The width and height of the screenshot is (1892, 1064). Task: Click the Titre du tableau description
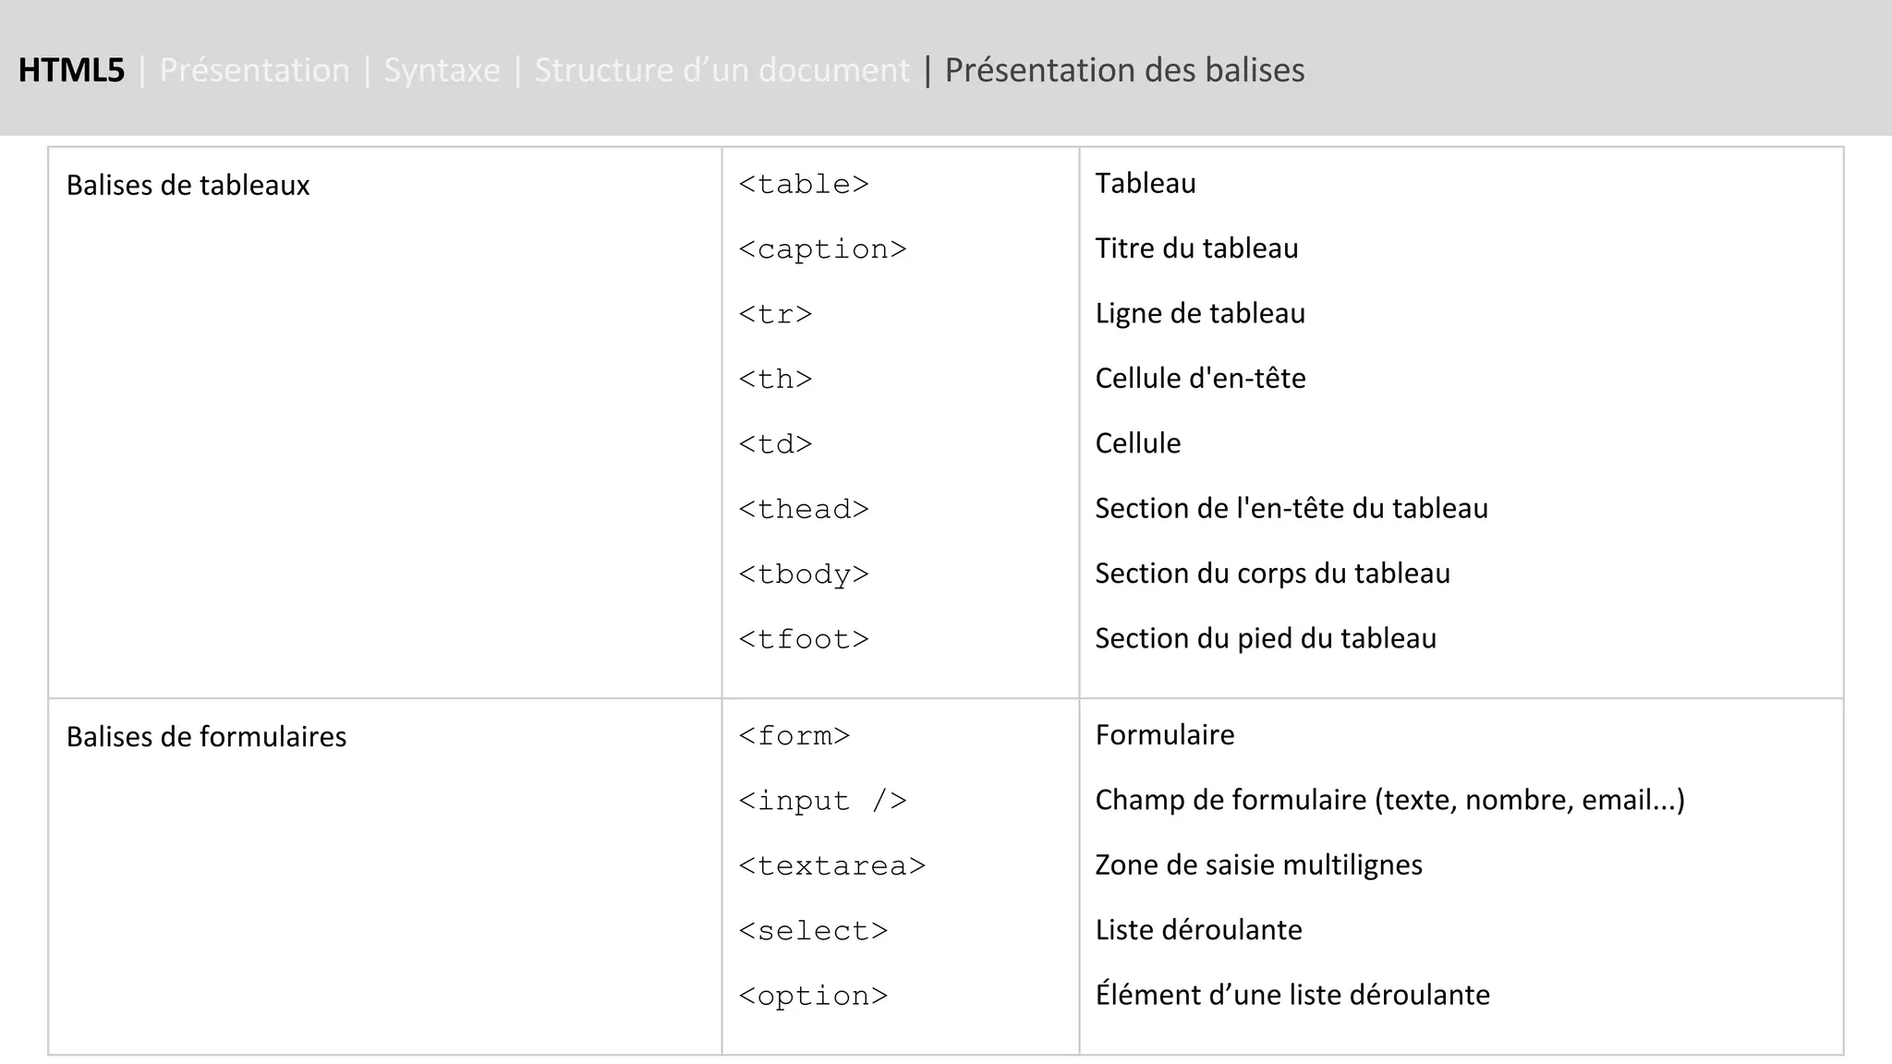point(1196,248)
